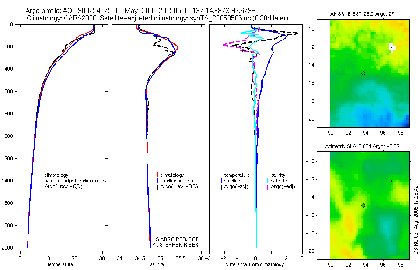The width and height of the screenshot is (420, 270).
Task: Select the 'Altimetric SLA: 0.084 Argo: -0.02' map title
Action: coord(362,147)
